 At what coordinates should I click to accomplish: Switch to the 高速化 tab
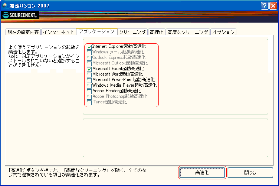157,32
